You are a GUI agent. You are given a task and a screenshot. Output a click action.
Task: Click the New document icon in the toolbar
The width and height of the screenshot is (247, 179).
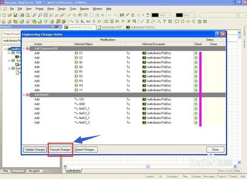pos(4,15)
